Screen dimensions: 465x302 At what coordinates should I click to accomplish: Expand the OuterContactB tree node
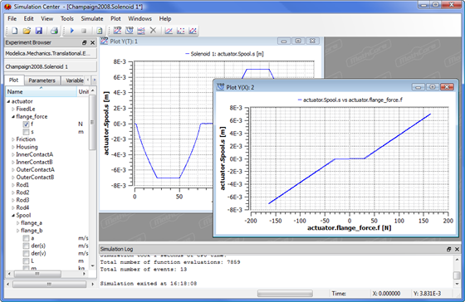(13, 178)
